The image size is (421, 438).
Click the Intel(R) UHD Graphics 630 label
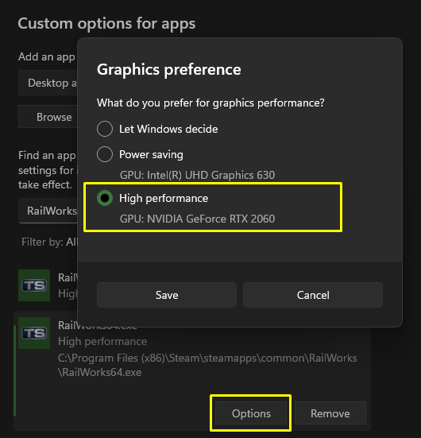(x=197, y=175)
